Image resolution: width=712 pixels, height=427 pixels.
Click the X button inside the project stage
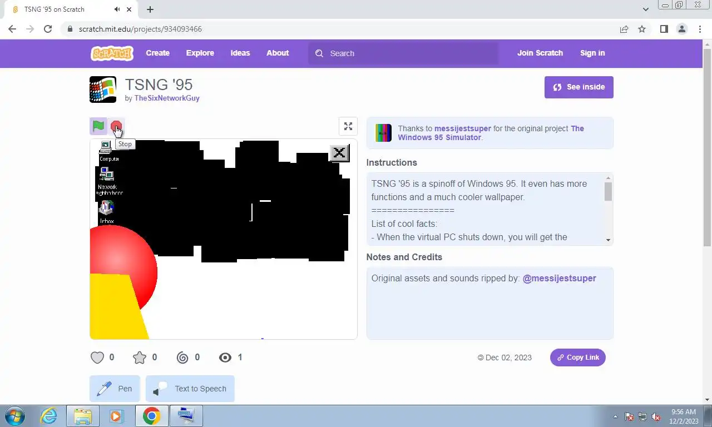339,153
